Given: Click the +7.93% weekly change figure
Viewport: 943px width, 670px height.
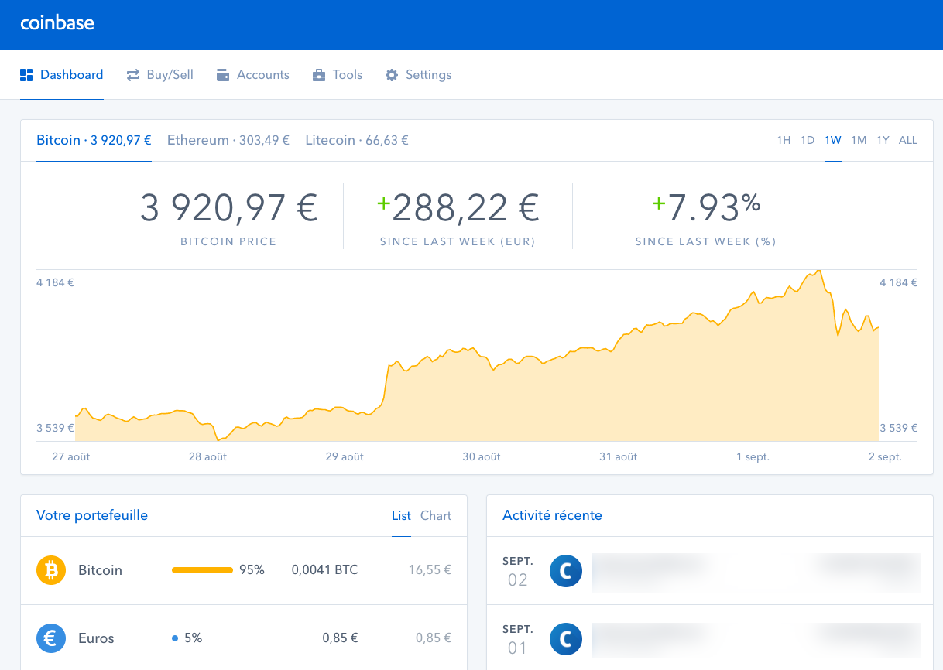Looking at the screenshot, I should click(705, 206).
